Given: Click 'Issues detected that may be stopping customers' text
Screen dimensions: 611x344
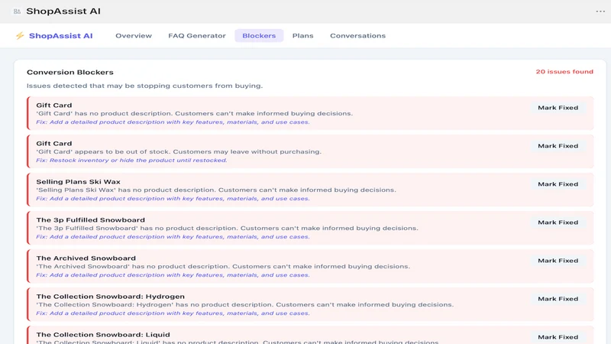Looking at the screenshot, I should pyautogui.click(x=144, y=86).
